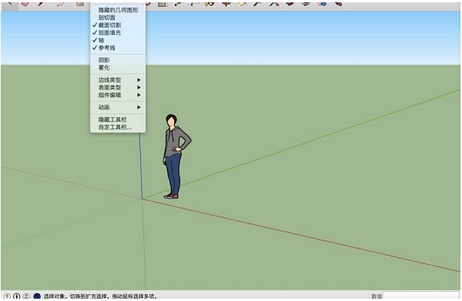Choose the 剖切面 menu entry

coord(117,18)
